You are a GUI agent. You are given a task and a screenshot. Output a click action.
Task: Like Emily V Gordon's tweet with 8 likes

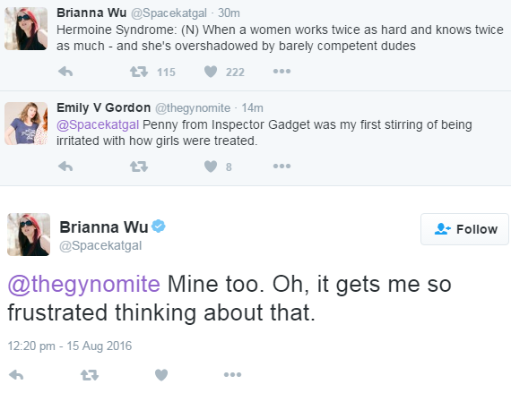(211, 167)
